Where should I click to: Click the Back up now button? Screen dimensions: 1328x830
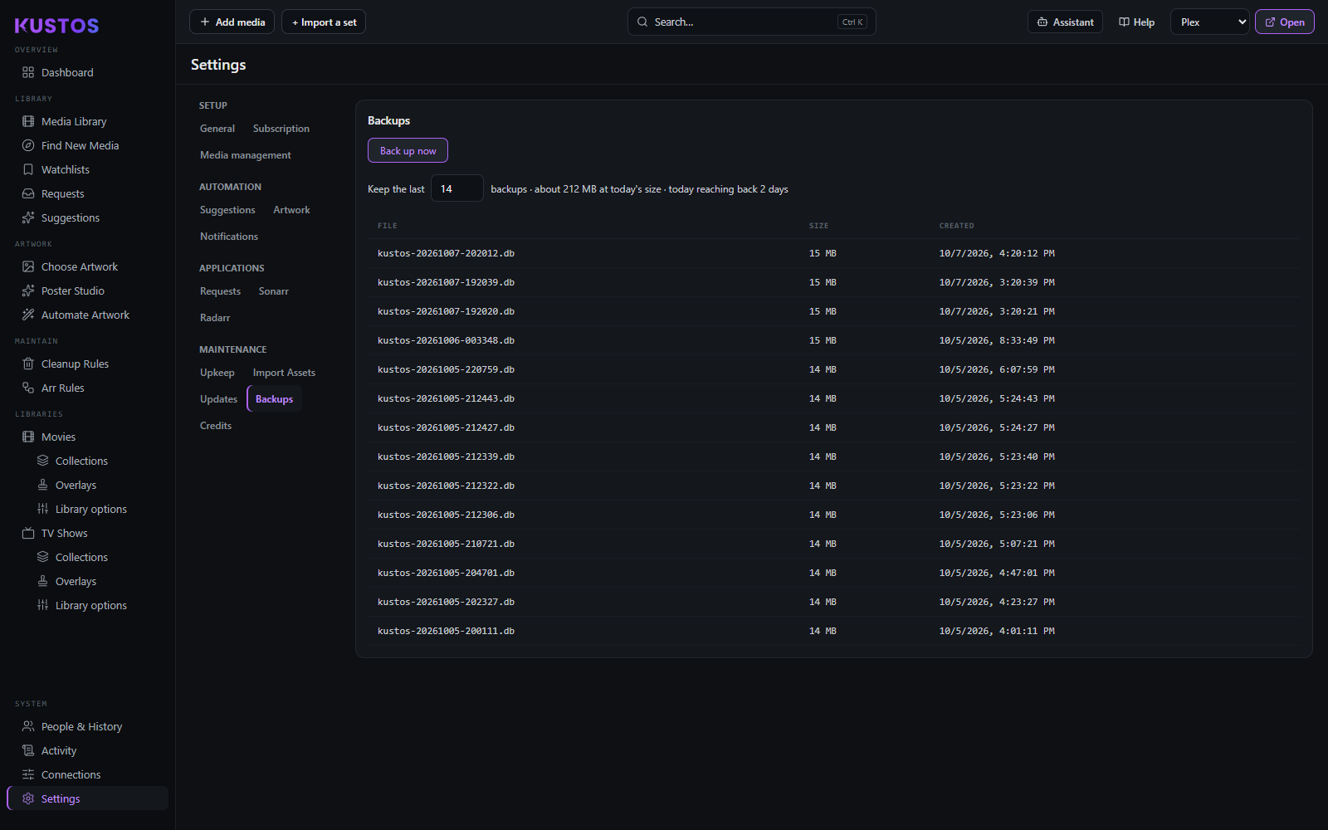(408, 150)
